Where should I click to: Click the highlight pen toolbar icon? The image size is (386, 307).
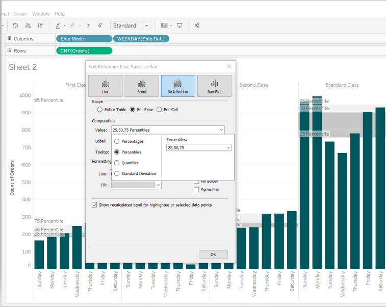(58, 25)
